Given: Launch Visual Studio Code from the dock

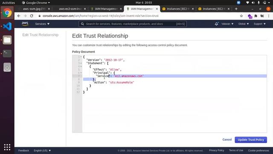Looking at the screenshot, I should [x=7, y=27].
